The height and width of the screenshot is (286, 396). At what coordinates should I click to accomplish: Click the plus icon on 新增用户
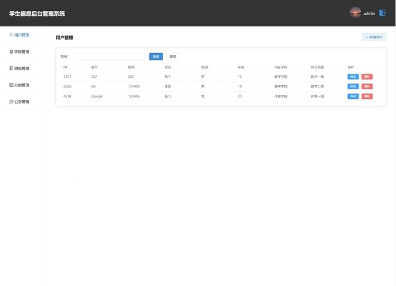pyautogui.click(x=367, y=37)
